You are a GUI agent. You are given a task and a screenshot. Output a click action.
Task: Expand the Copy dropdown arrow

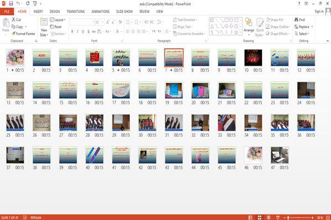tap(26, 27)
